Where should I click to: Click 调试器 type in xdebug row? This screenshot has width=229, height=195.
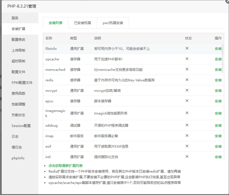click(x=75, y=126)
